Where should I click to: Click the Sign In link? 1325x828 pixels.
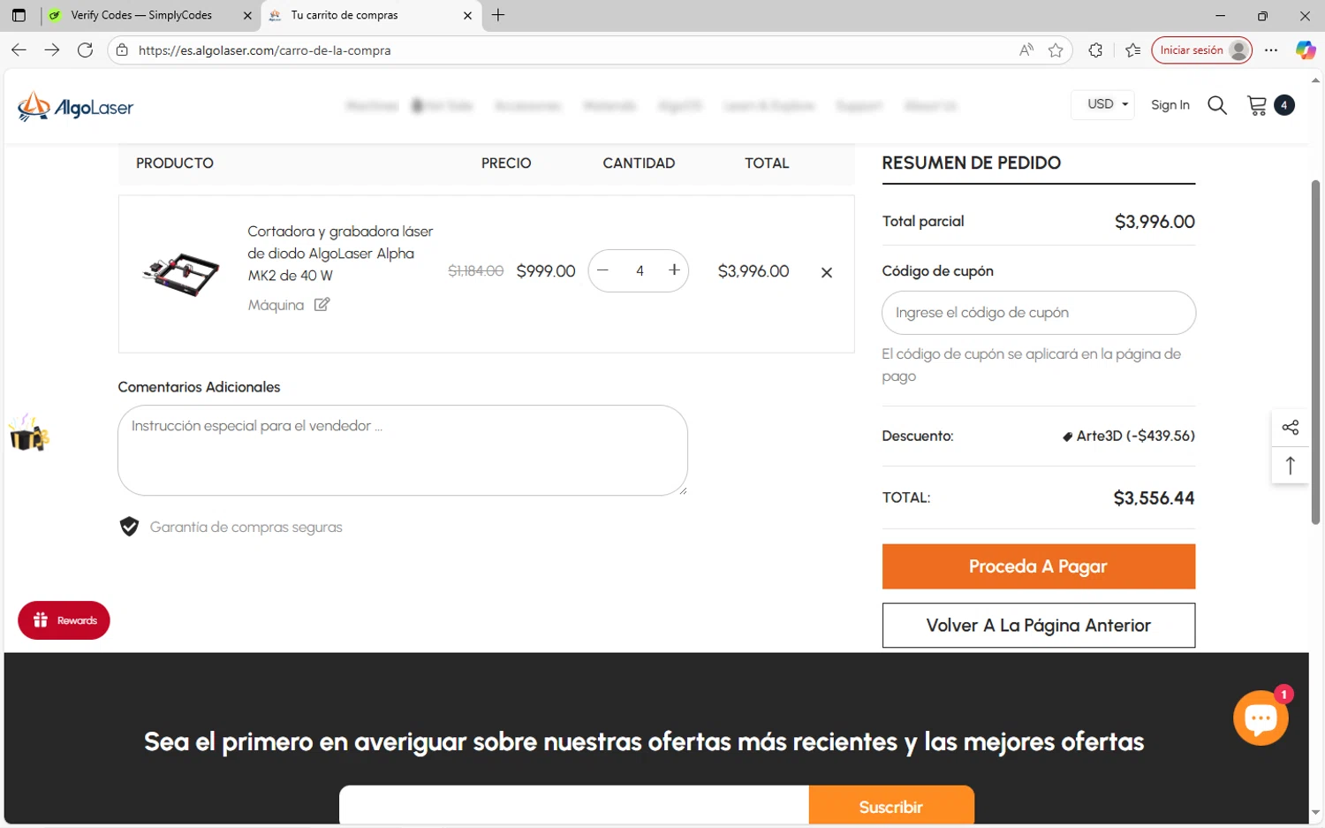[x=1170, y=105]
